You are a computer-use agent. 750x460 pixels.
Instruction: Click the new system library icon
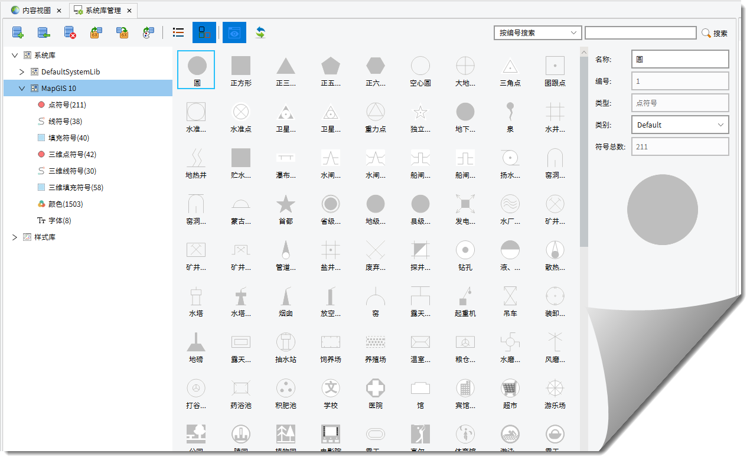[x=18, y=33]
